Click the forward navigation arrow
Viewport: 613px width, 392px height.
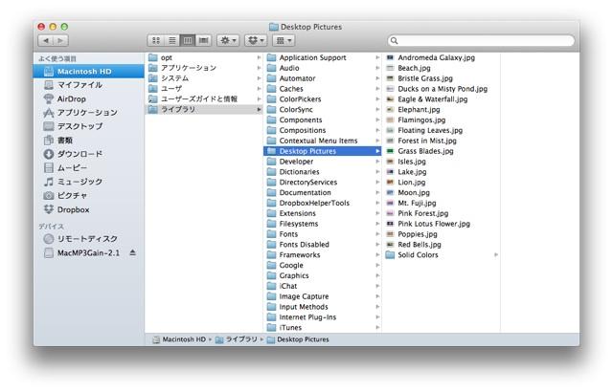point(60,41)
